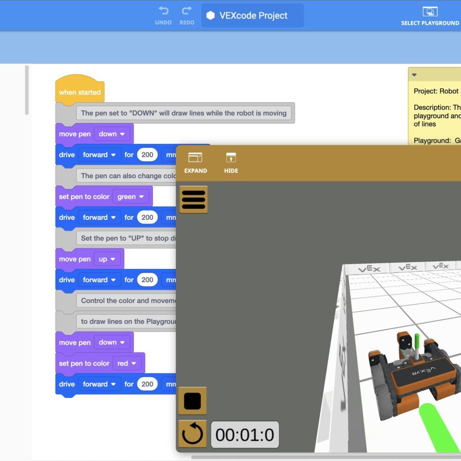This screenshot has height=461, width=461.
Task: Open the set pen color red dropdown
Action: click(x=127, y=363)
